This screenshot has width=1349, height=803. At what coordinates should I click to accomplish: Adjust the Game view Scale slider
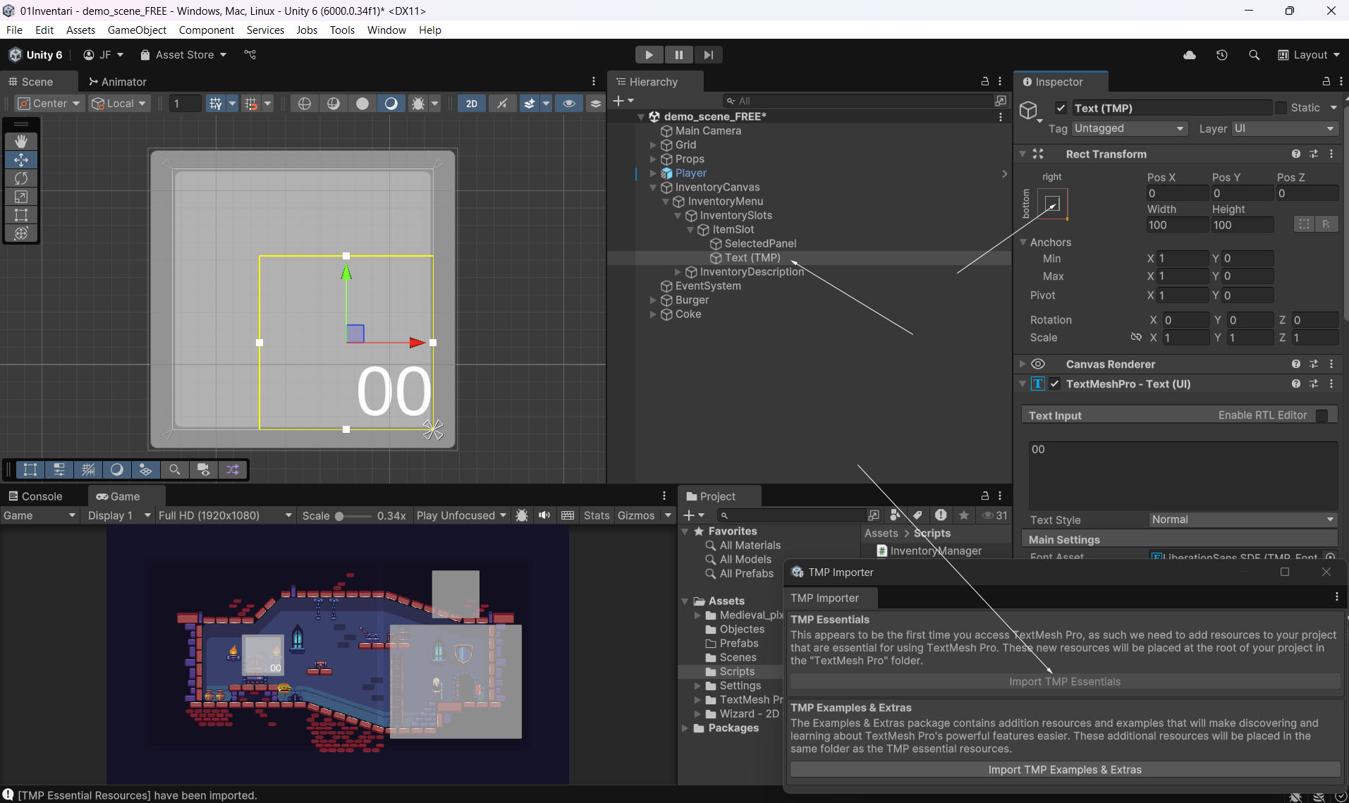[340, 516]
